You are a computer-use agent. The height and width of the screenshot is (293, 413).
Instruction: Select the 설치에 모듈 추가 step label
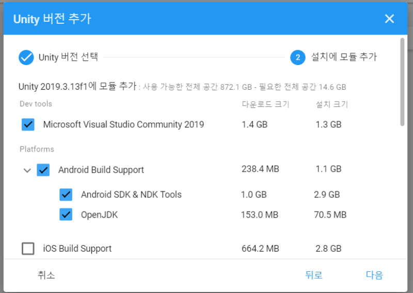coord(344,57)
